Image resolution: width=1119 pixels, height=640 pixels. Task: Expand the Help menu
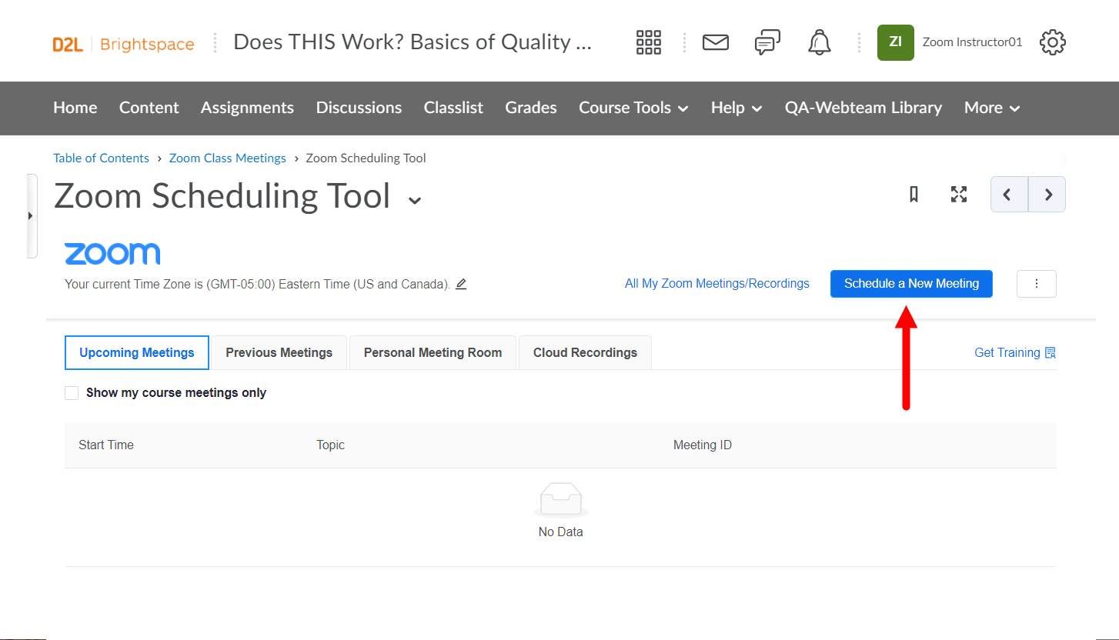[x=737, y=108]
